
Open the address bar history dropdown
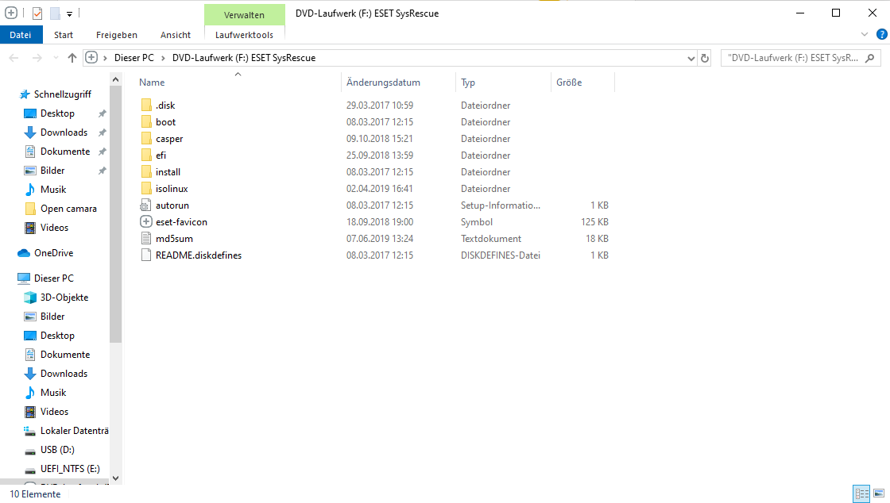691,58
